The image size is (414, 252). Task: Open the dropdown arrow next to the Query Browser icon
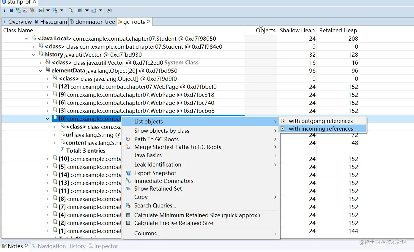tap(62, 10)
